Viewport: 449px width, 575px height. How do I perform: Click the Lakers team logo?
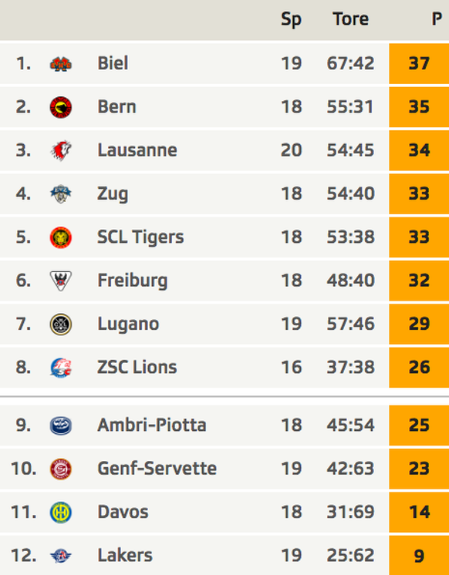(61, 556)
